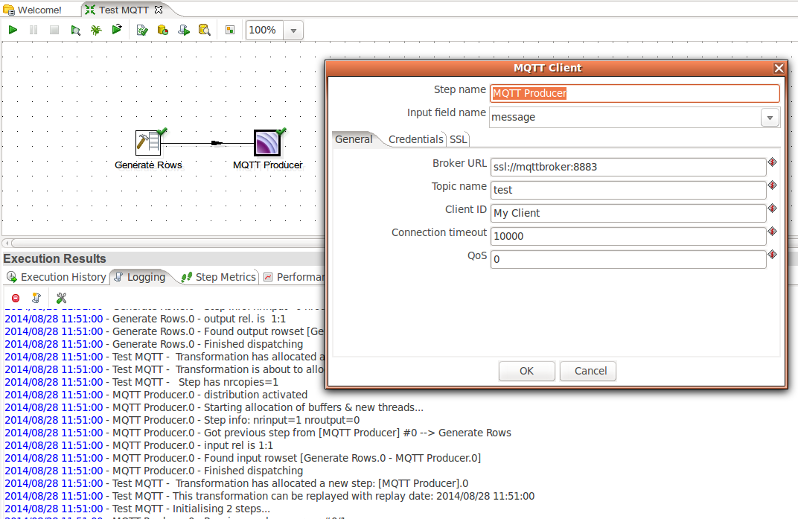Viewport: 798px width, 519px height.
Task: Close the Test MQTT tab
Action: click(x=159, y=10)
